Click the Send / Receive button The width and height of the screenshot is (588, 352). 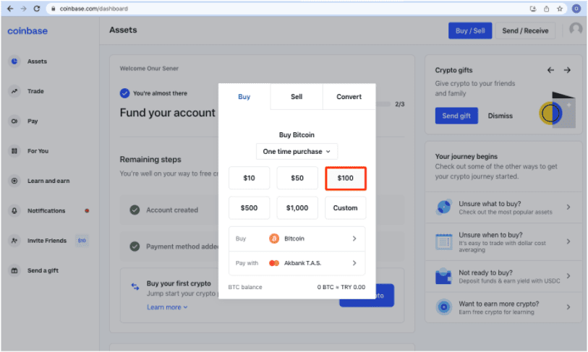click(x=525, y=31)
